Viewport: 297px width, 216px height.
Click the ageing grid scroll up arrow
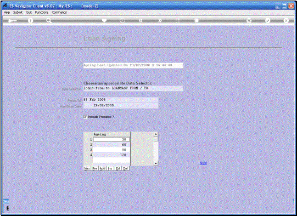156,134
